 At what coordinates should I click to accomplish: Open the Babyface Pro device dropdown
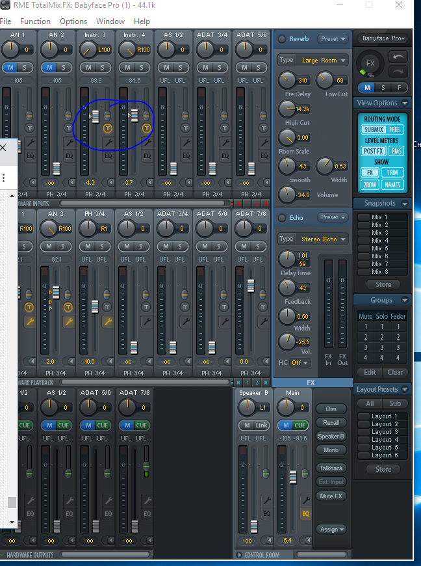coord(383,38)
